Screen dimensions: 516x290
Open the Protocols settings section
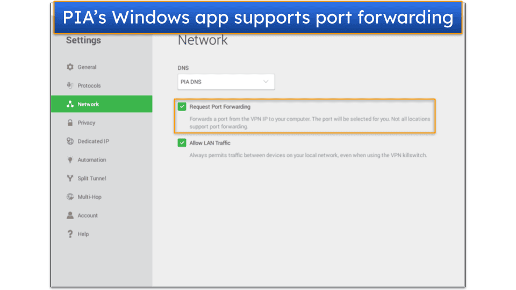(x=89, y=85)
